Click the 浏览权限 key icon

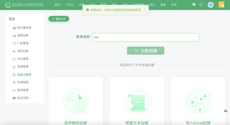[x=14, y=51]
